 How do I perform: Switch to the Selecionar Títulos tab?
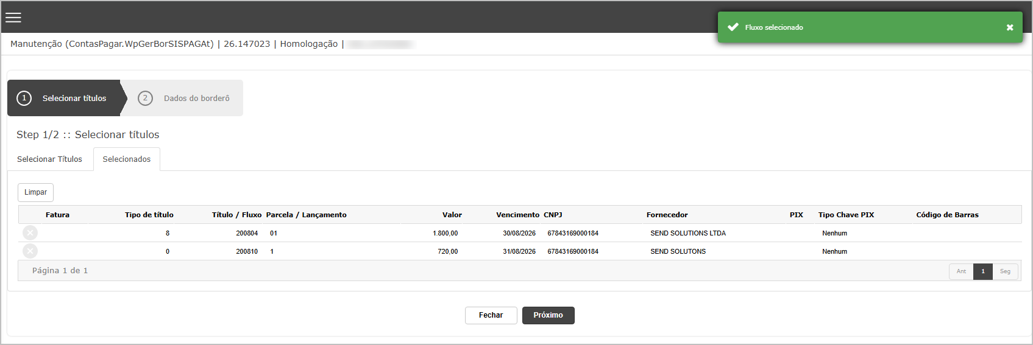49,159
